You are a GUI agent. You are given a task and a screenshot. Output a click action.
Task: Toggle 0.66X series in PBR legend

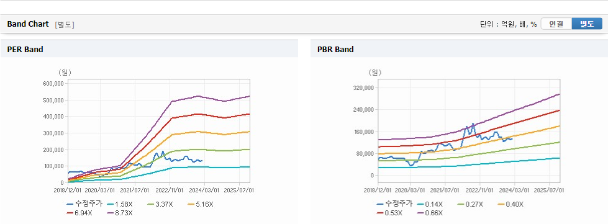pos(429,213)
